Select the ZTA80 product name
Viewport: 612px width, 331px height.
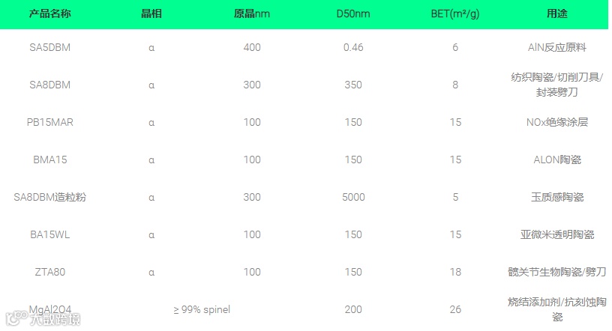[x=50, y=272]
